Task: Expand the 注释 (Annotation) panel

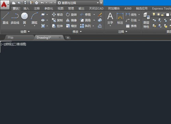Action: coord(122,31)
